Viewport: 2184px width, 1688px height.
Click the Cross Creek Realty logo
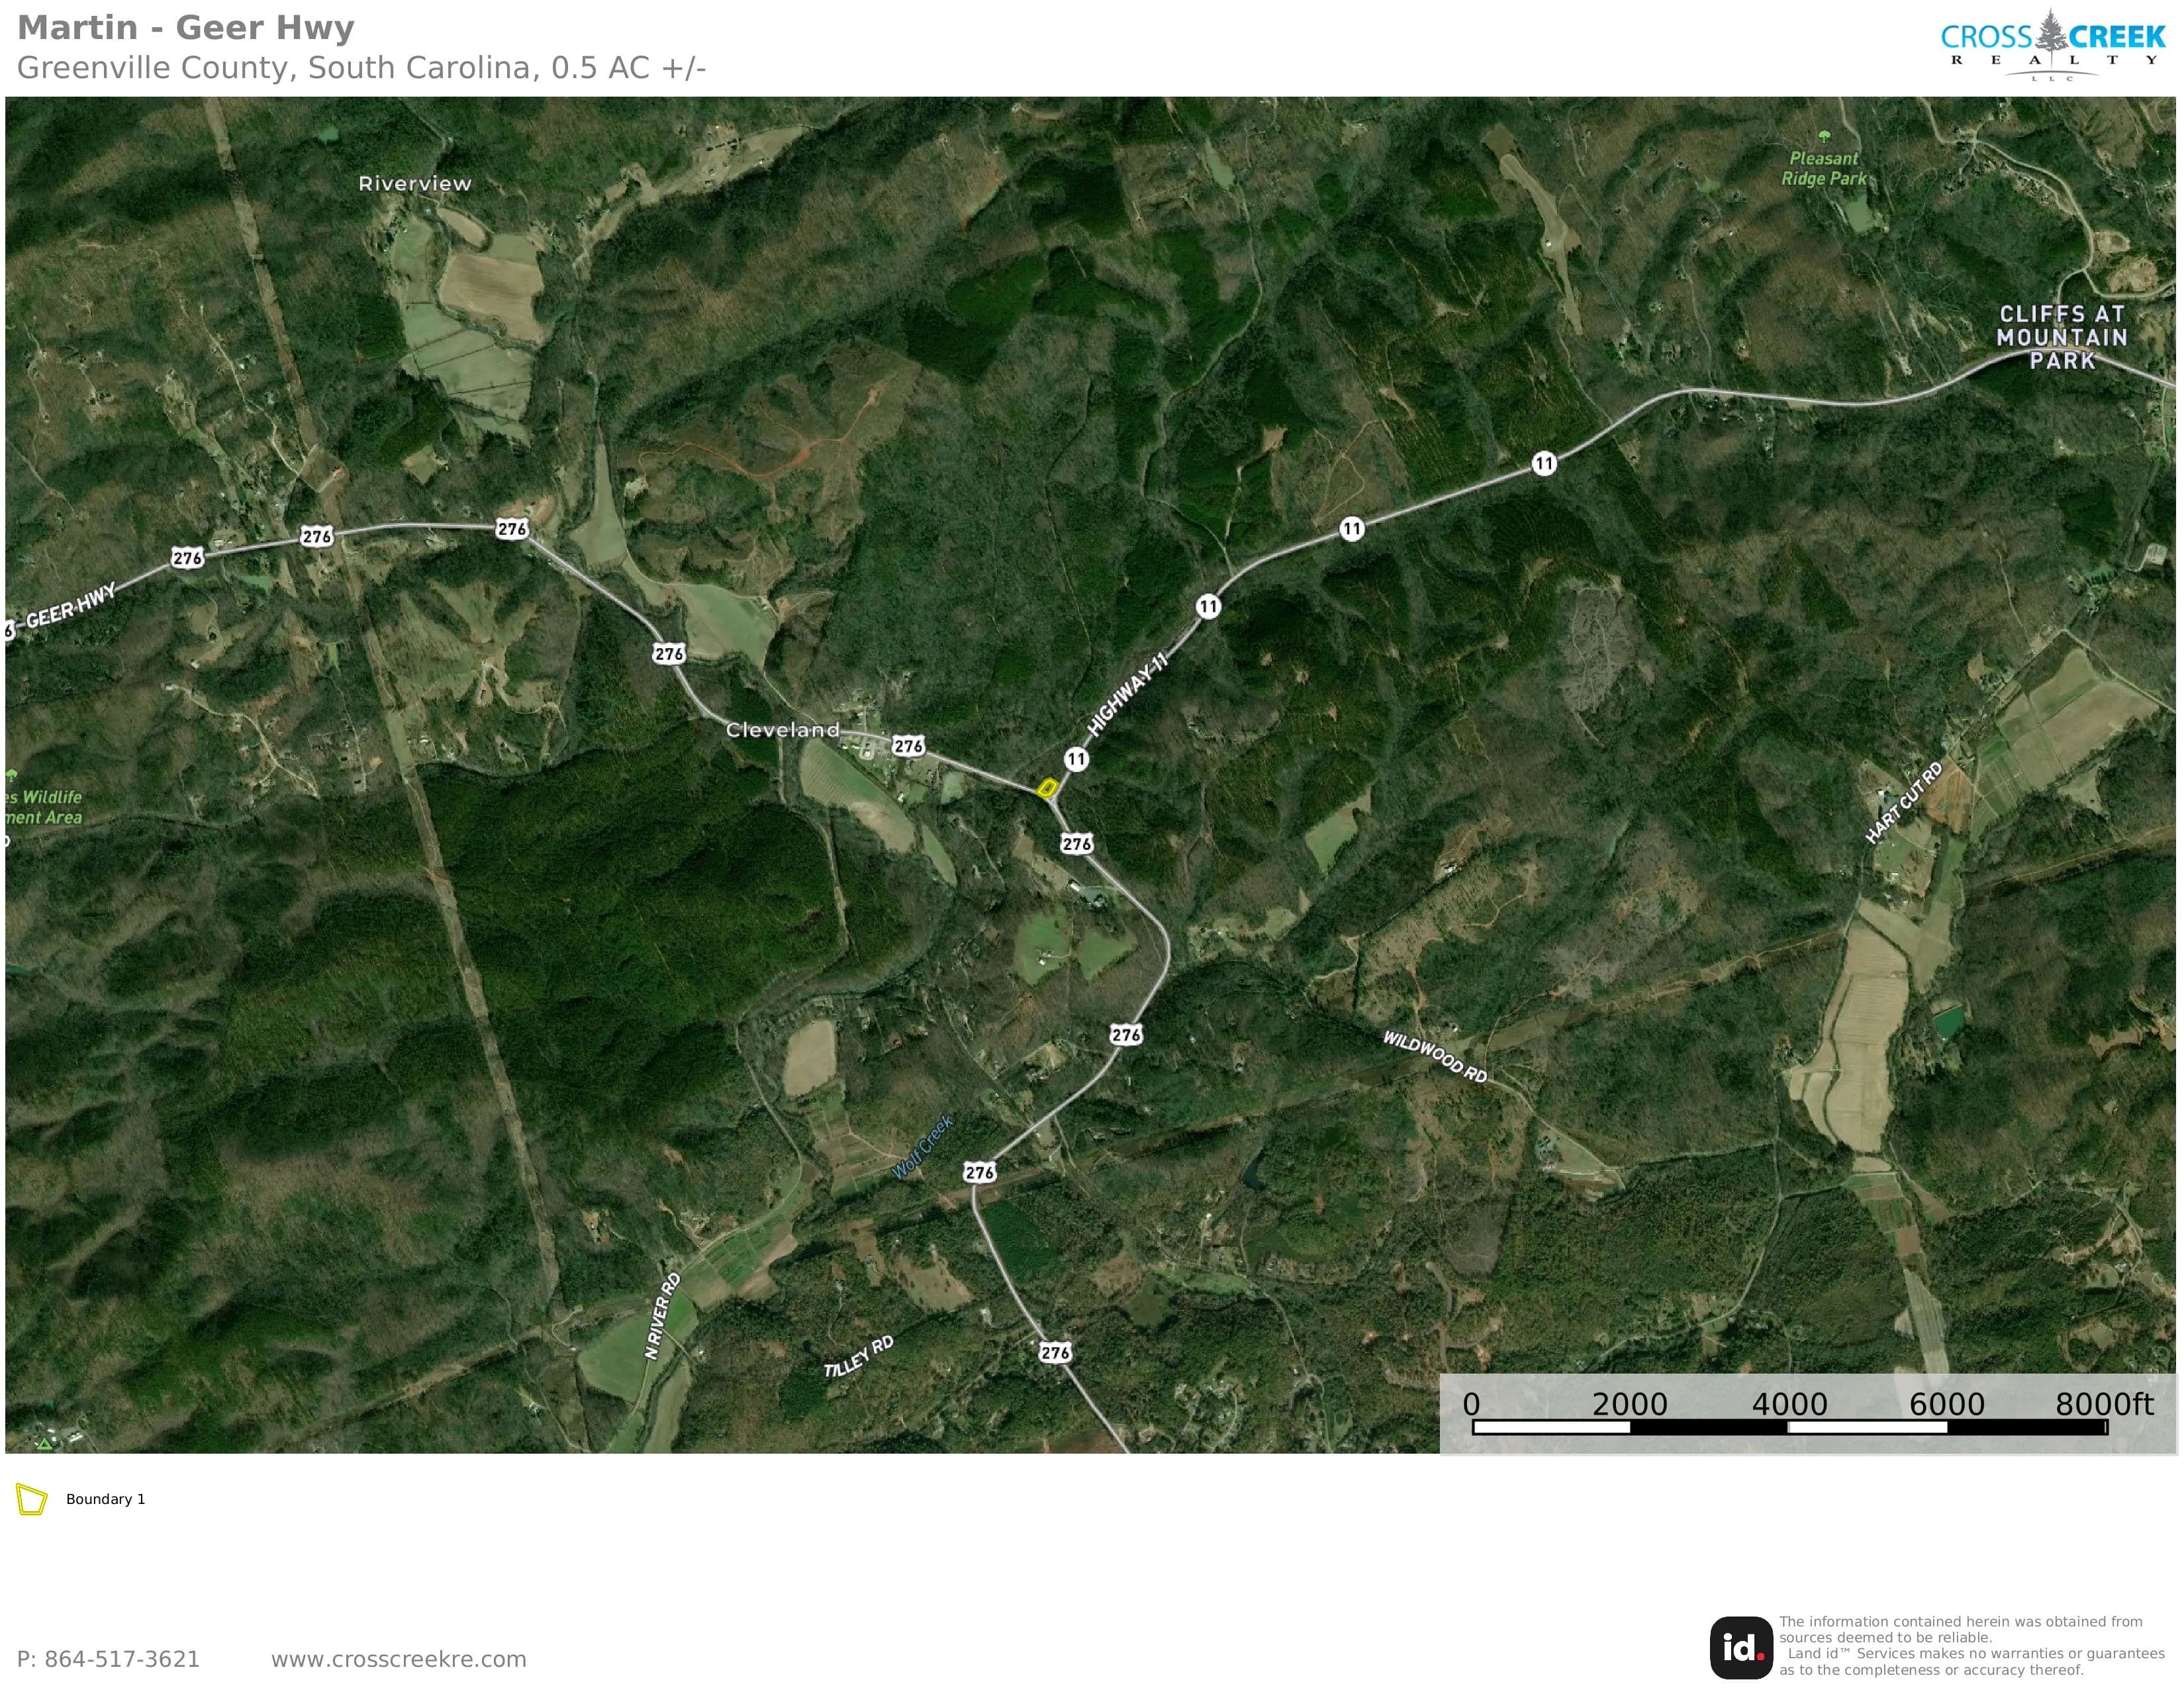pos(2052,45)
